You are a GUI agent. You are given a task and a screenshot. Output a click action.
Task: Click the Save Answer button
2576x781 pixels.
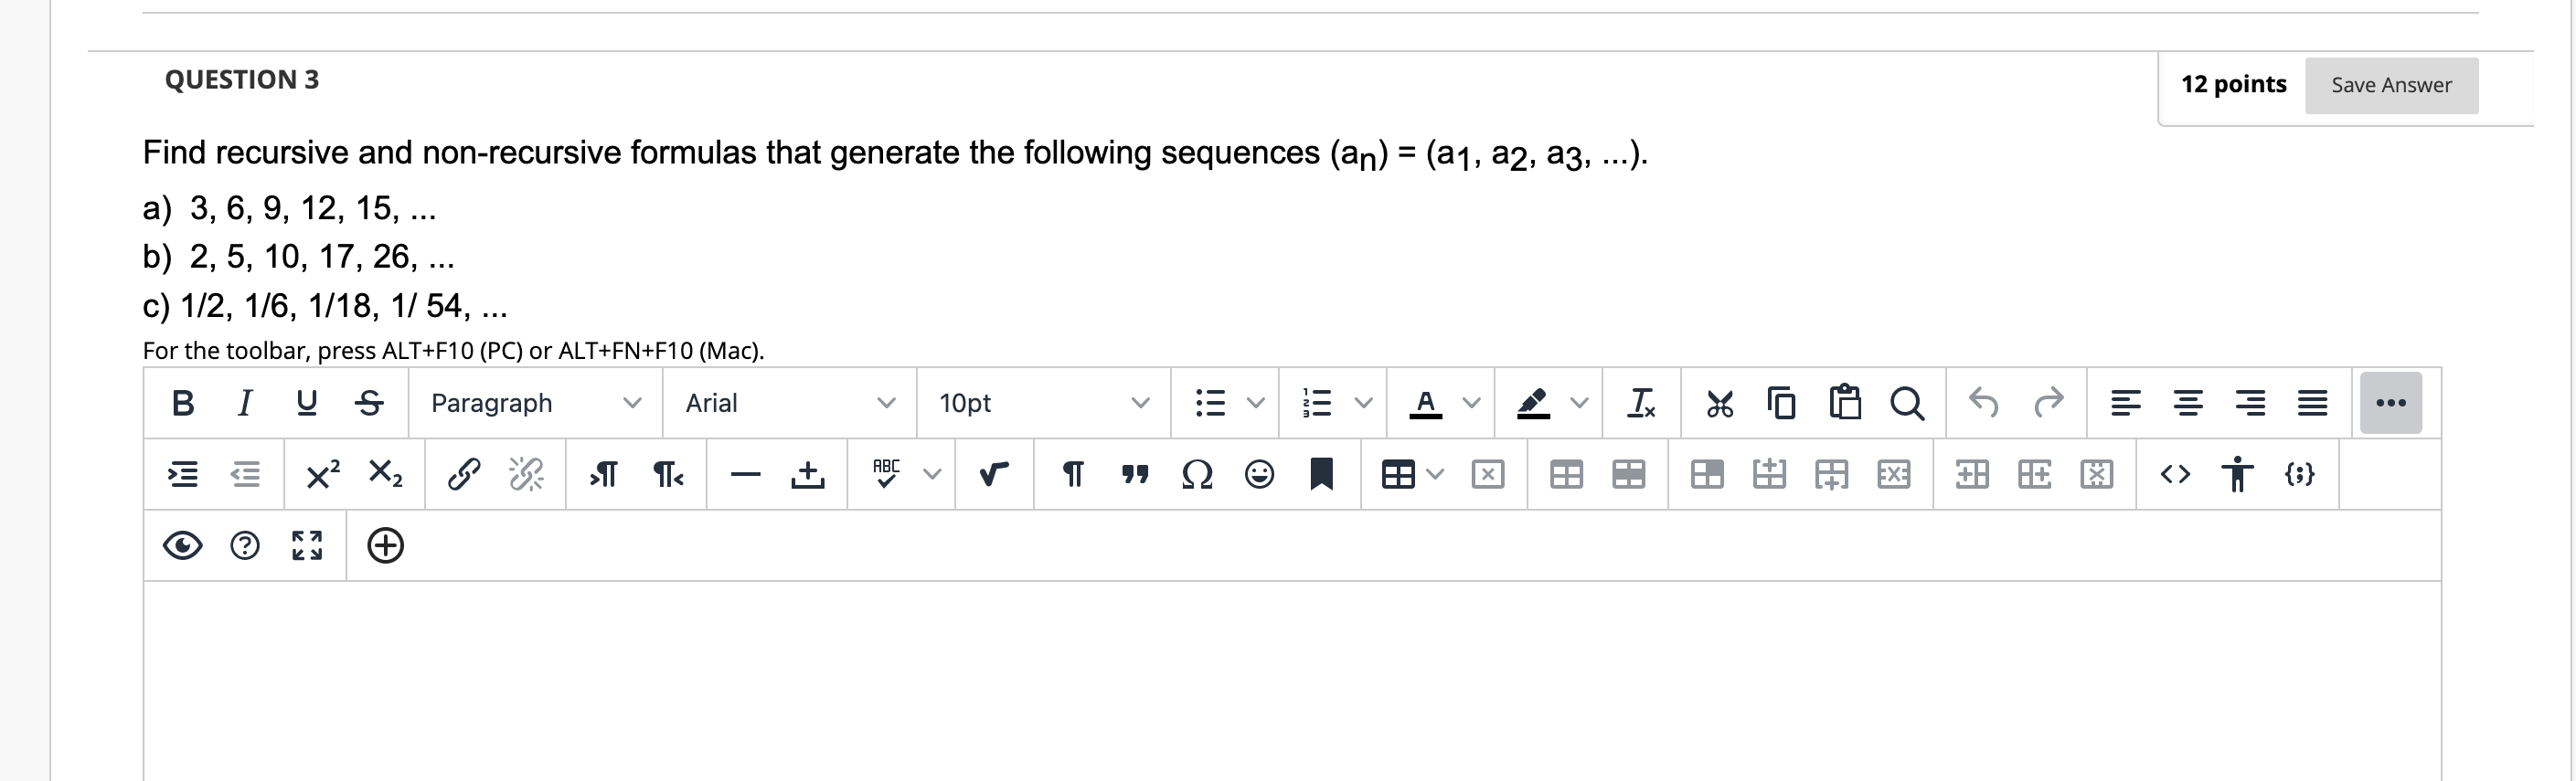(x=2391, y=85)
